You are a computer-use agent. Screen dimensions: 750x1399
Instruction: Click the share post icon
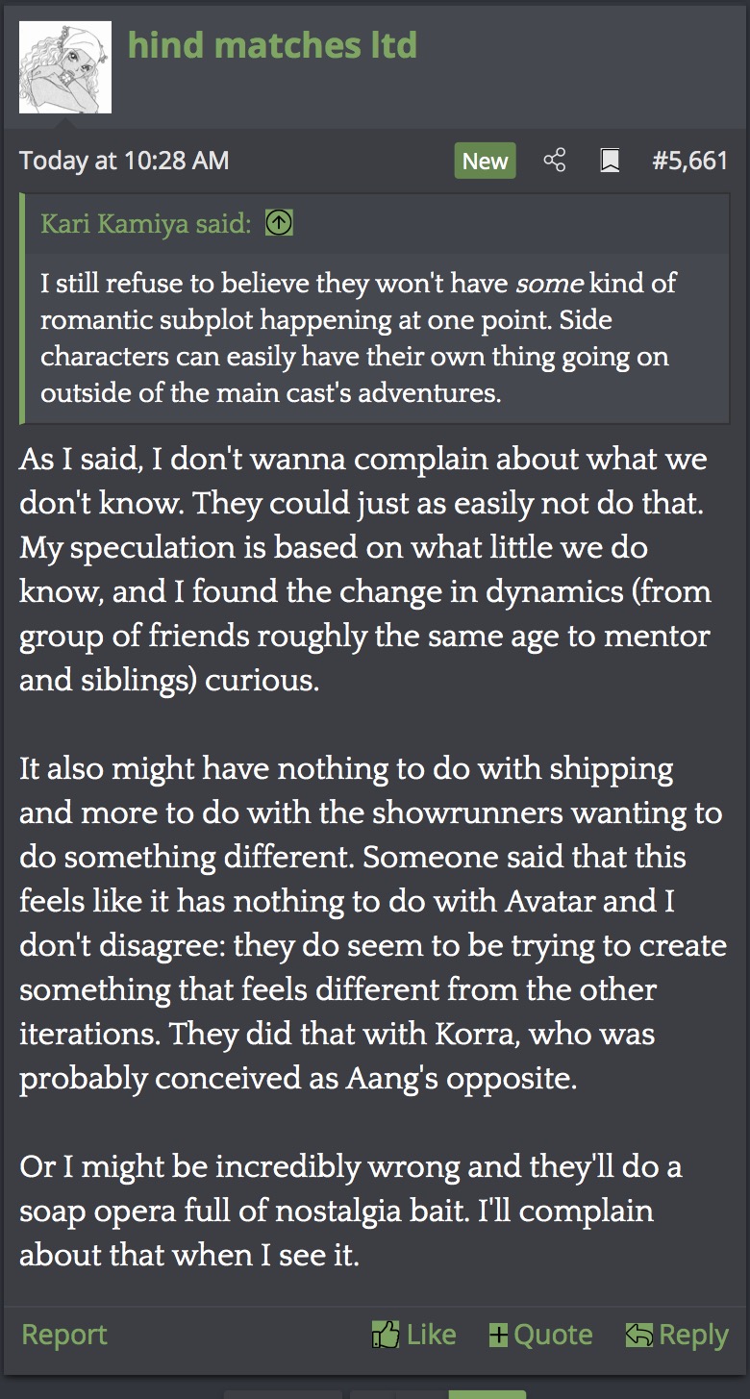[555, 161]
